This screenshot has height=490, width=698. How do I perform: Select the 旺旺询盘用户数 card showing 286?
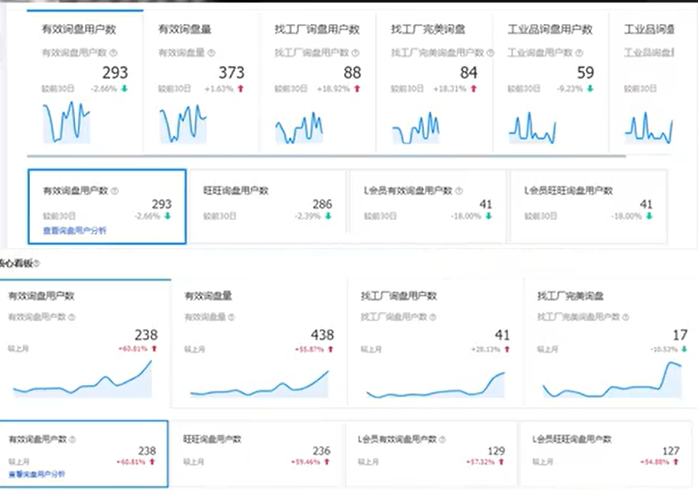[268, 206]
